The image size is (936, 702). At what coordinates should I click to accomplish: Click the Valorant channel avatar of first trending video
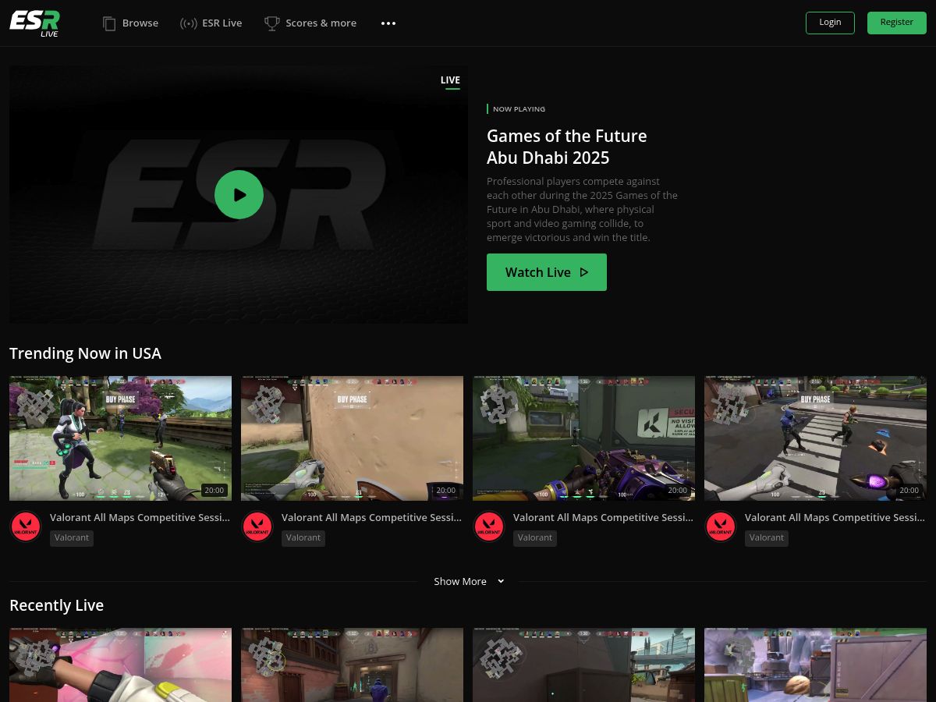26,526
